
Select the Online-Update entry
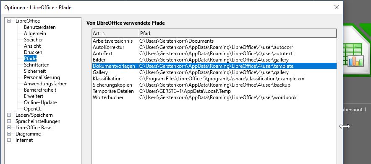[40, 102]
